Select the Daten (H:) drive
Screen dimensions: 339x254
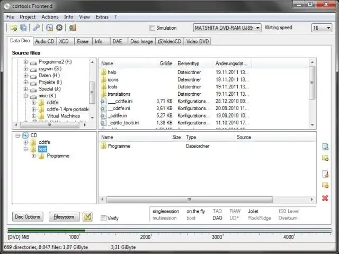(49, 75)
